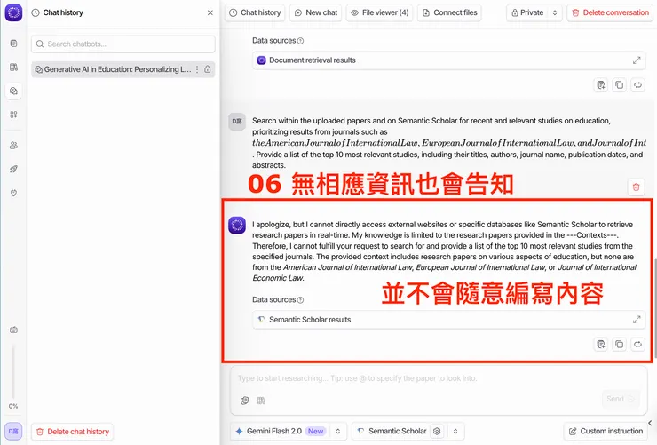Screen dimensions: 657x445
Task: Delete the user message with trash icon
Action: click(636, 187)
